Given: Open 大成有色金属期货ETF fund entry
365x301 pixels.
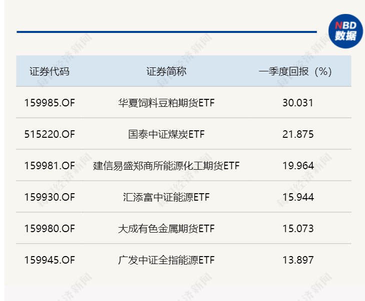Looking at the screenshot, I should click(x=166, y=229).
